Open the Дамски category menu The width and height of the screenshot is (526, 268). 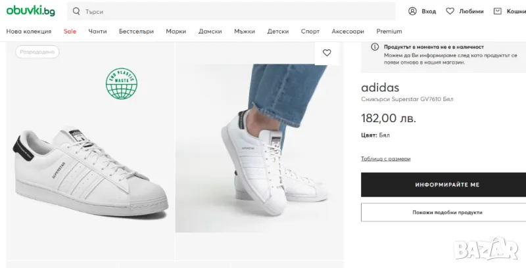[x=210, y=32]
